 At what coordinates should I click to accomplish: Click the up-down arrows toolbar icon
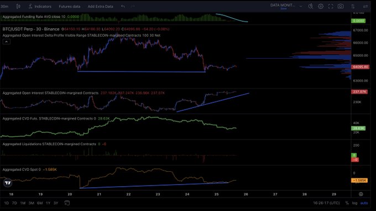tap(353, 6)
